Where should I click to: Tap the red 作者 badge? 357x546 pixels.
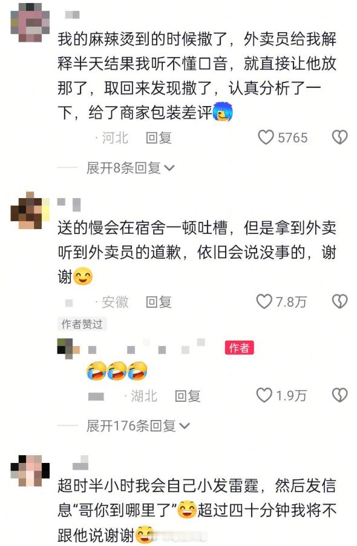[x=240, y=347]
